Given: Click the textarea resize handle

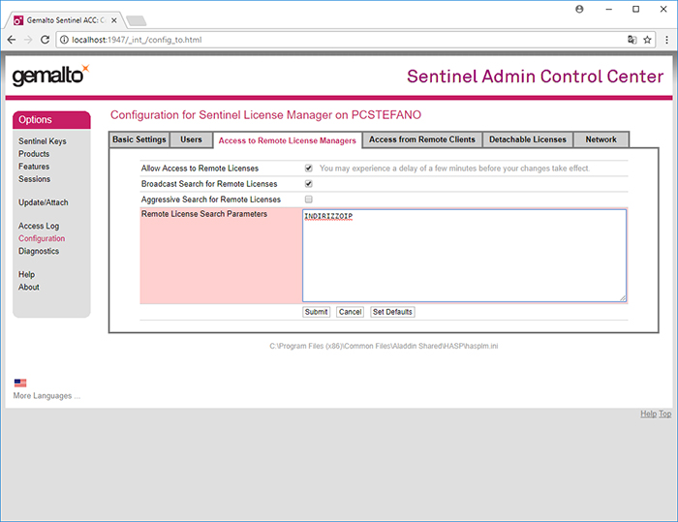Looking at the screenshot, I should tap(622, 298).
